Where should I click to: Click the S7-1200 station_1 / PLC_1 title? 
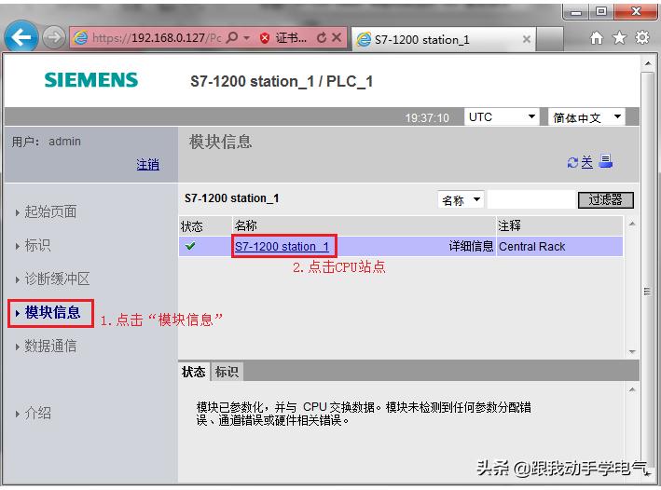point(282,81)
